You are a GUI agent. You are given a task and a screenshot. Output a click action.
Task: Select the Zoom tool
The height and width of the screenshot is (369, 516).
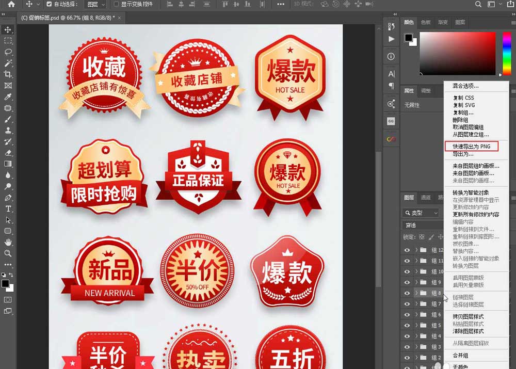point(8,253)
